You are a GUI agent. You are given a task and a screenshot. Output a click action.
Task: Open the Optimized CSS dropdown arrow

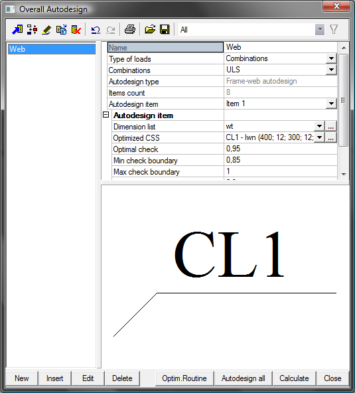click(x=319, y=137)
